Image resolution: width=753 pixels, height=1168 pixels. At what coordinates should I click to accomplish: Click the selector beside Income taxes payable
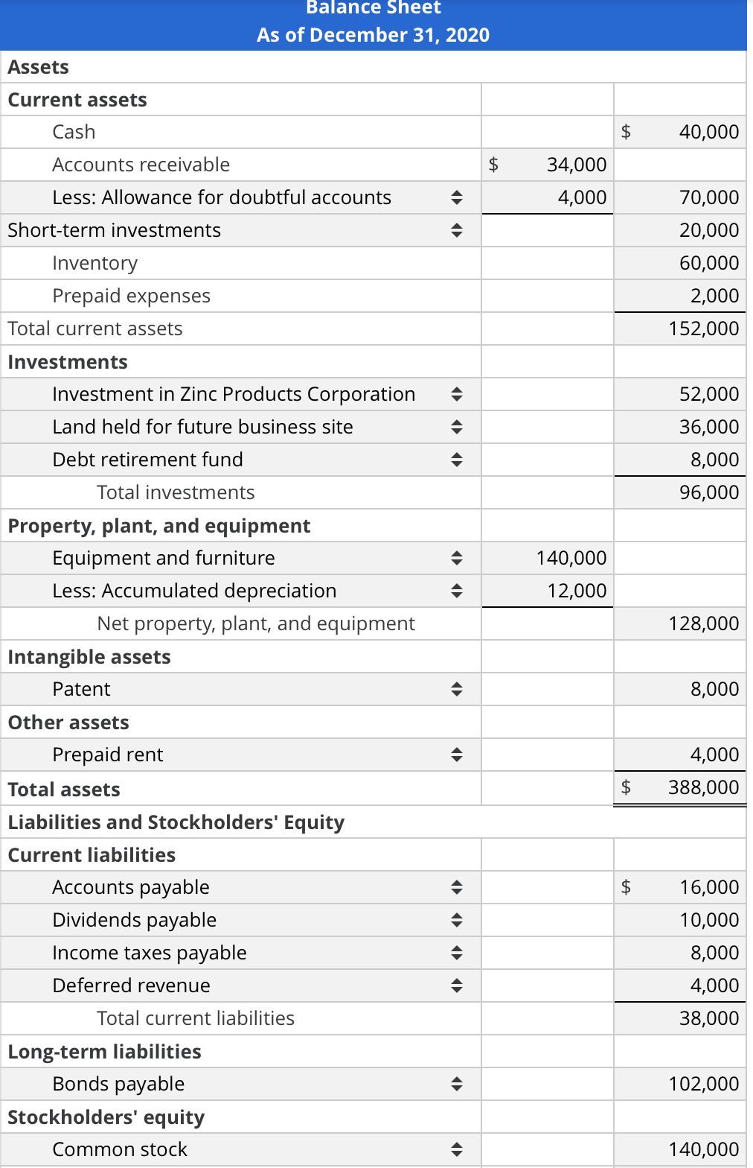tap(456, 953)
